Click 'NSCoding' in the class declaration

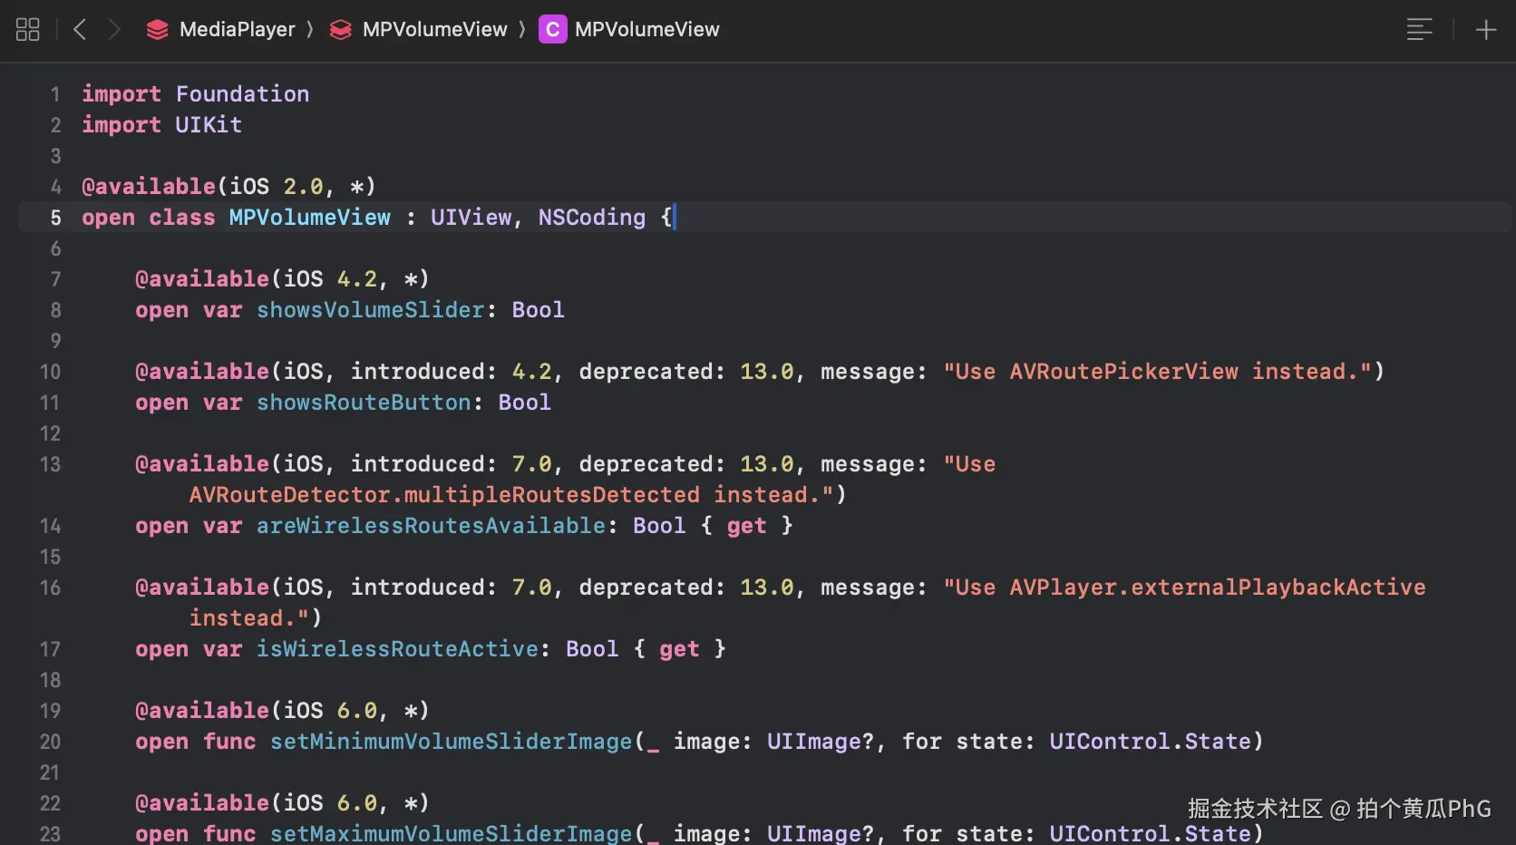pos(592,218)
